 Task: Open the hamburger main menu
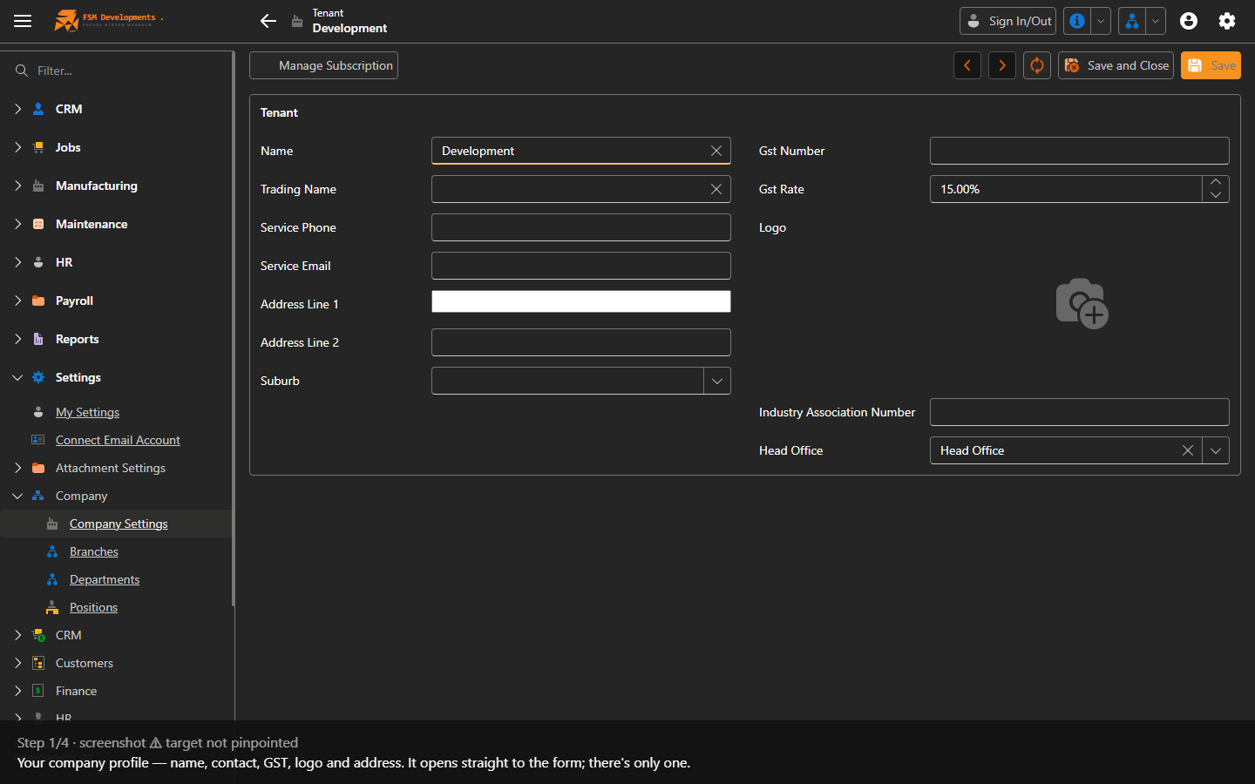(x=23, y=21)
